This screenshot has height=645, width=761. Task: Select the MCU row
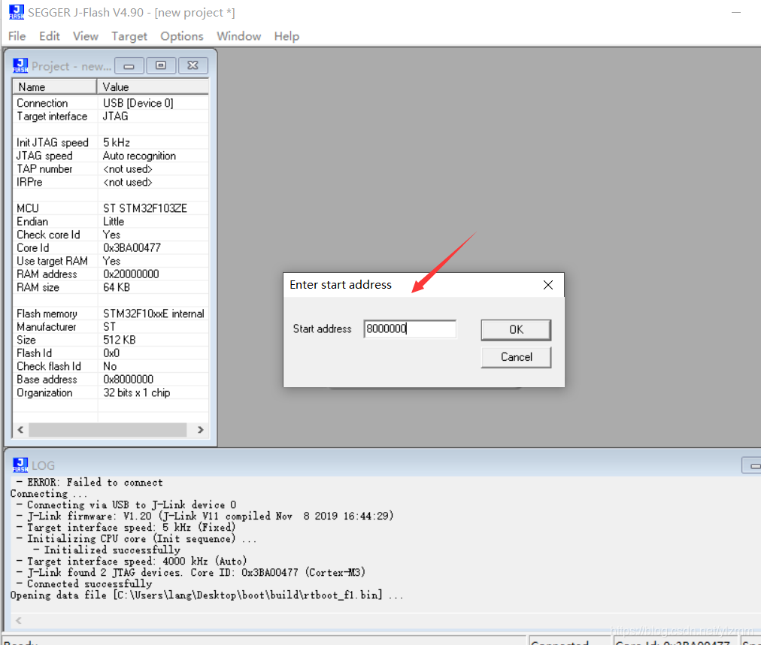111,208
